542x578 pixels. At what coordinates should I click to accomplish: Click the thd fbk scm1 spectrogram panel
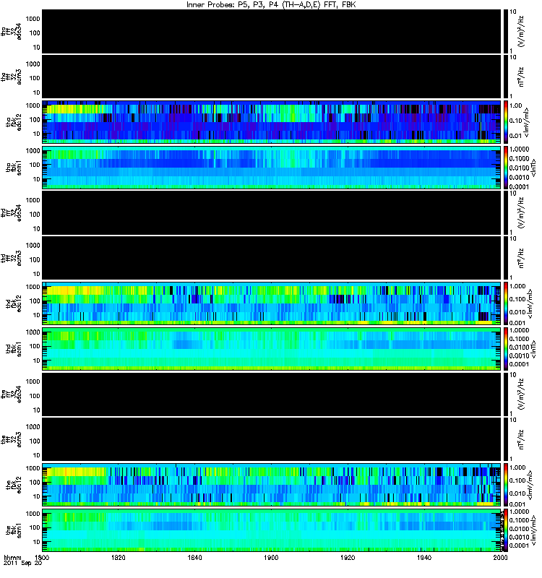coord(272,349)
